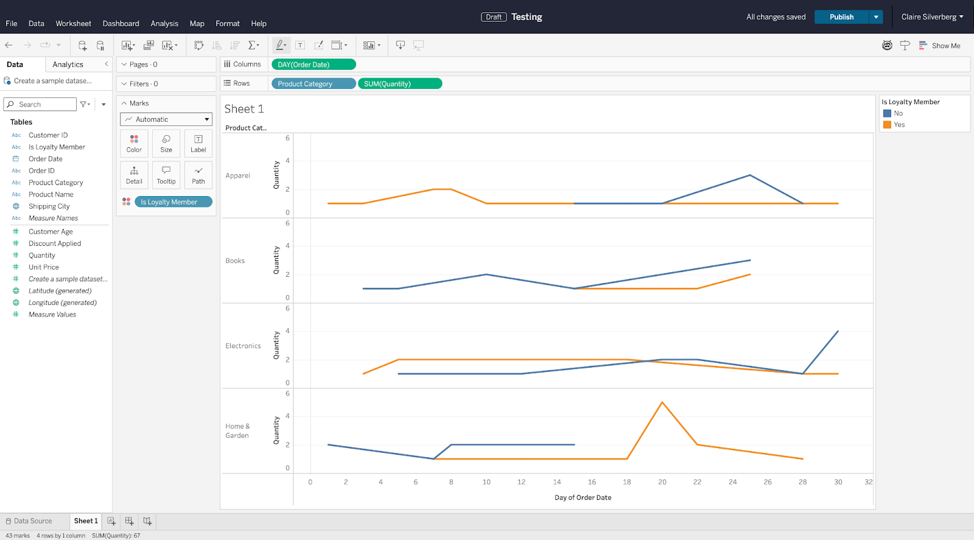
Task: Collapse the Data pane with chevron
Action: click(x=107, y=64)
